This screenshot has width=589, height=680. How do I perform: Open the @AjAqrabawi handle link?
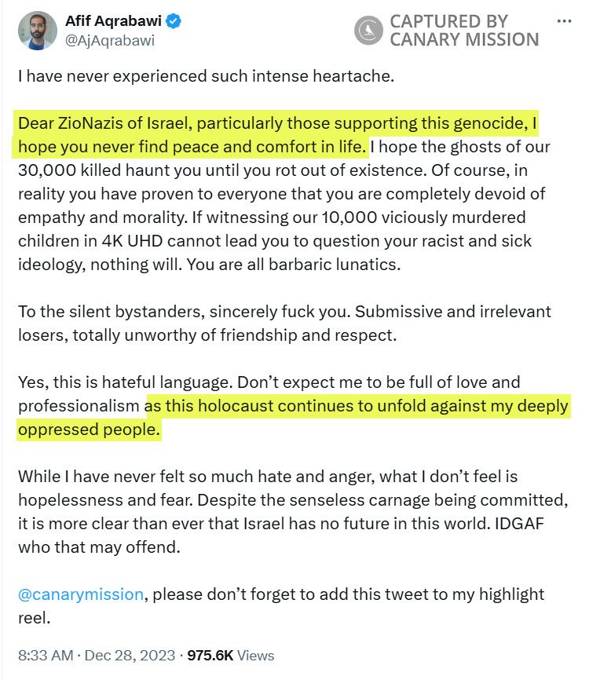coord(110,41)
